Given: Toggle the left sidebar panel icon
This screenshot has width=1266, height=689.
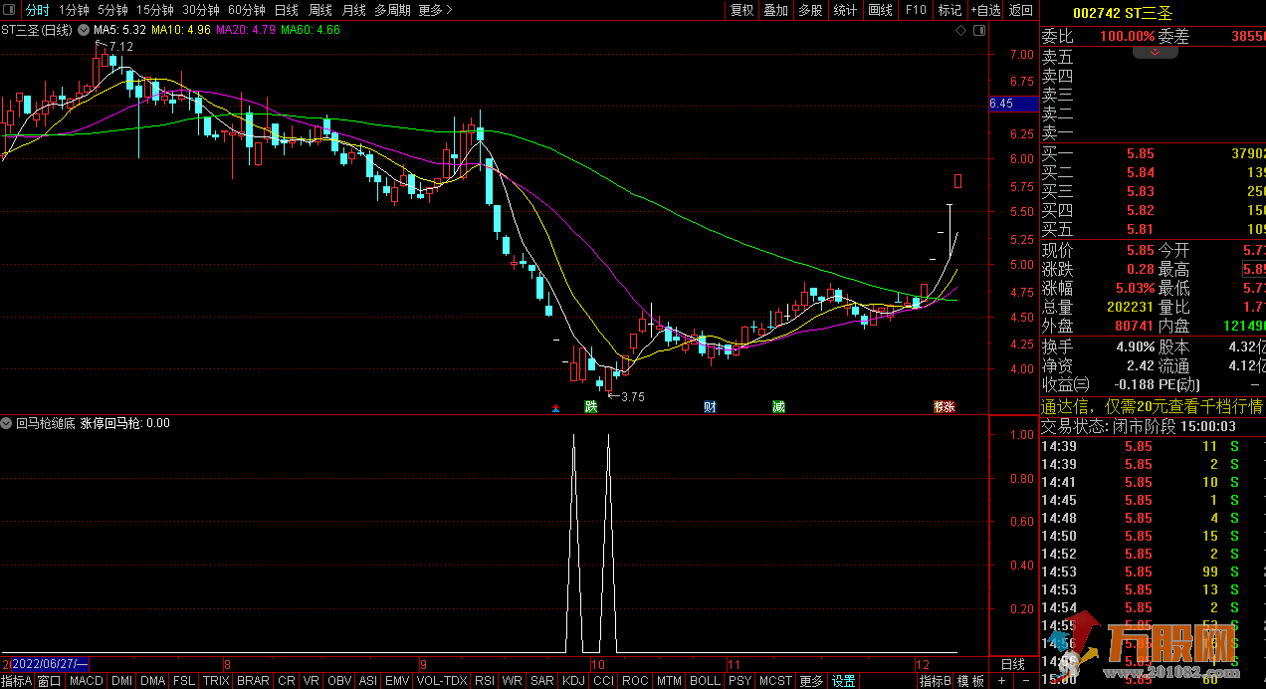Looking at the screenshot, I should click(10, 10).
